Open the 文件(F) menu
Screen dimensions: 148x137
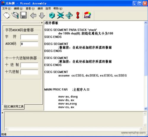click(x=7, y=9)
